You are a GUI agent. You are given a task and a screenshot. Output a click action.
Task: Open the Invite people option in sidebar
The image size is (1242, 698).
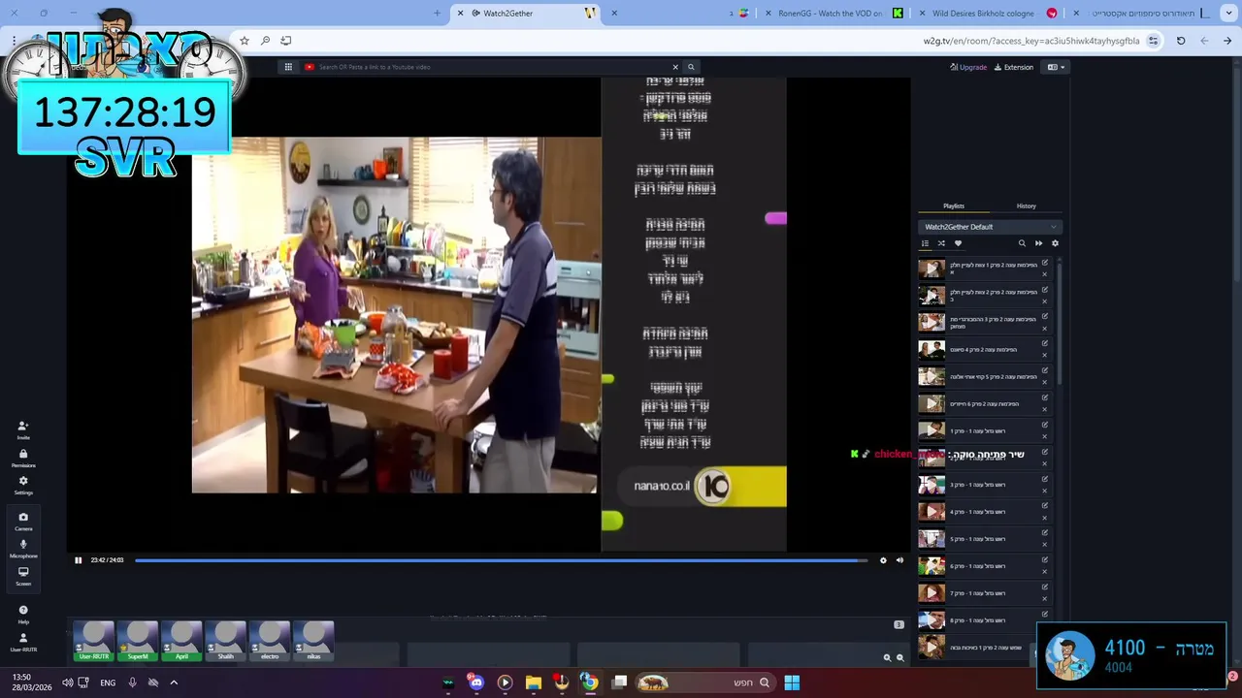23,428
